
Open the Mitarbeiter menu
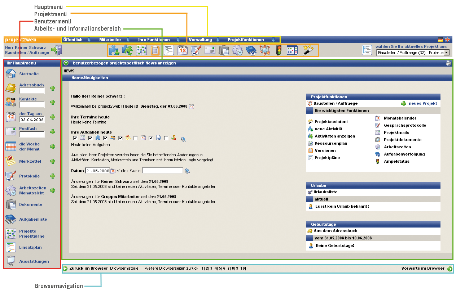[x=110, y=40]
